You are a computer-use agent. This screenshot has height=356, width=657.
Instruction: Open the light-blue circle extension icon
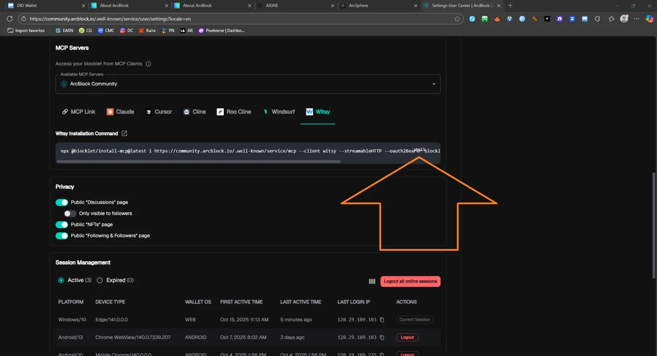point(522,19)
